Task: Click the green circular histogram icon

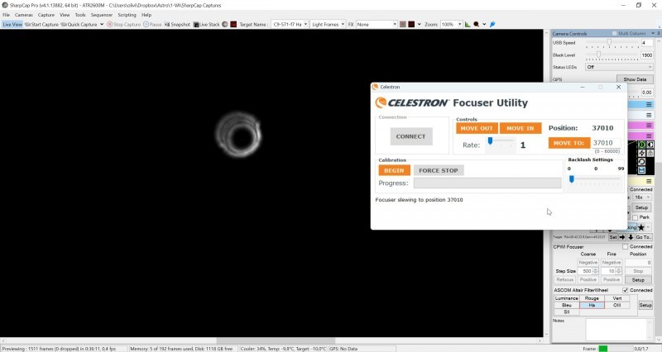Action: click(x=642, y=145)
